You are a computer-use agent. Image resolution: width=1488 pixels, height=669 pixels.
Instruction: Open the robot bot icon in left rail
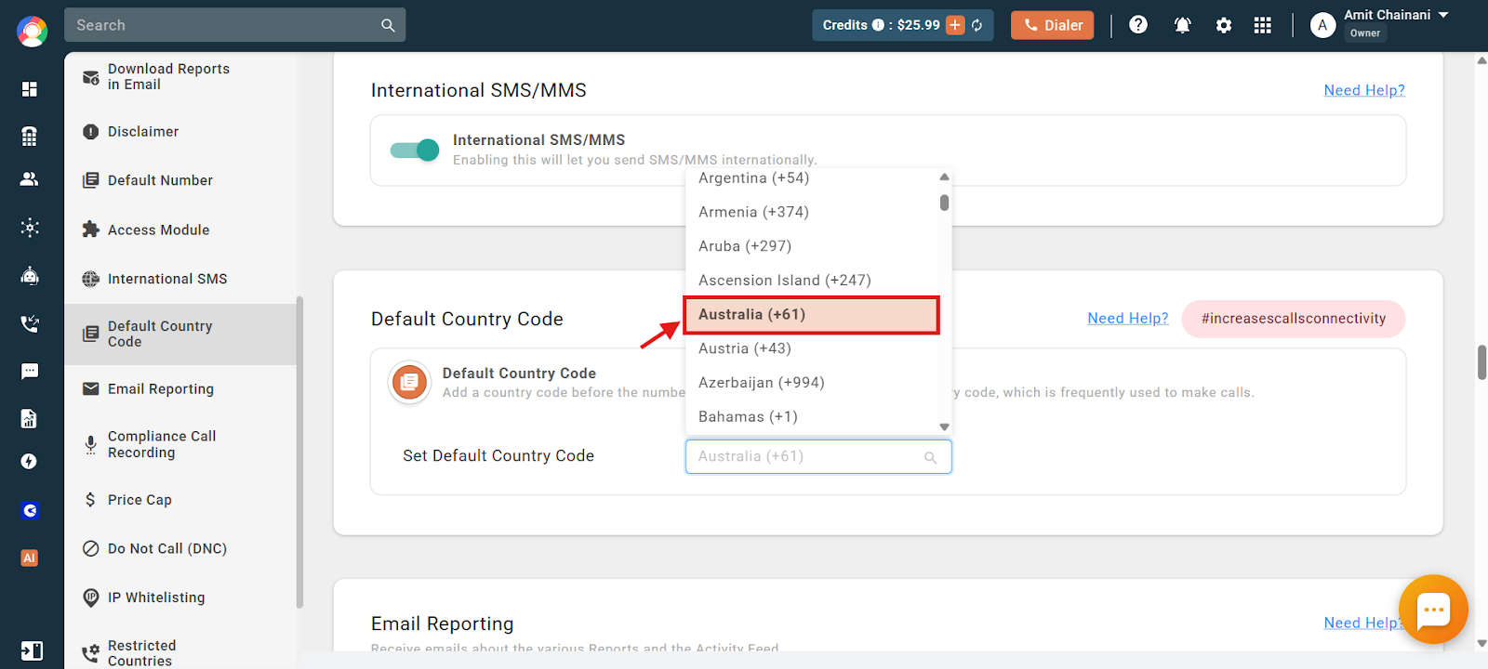point(30,275)
